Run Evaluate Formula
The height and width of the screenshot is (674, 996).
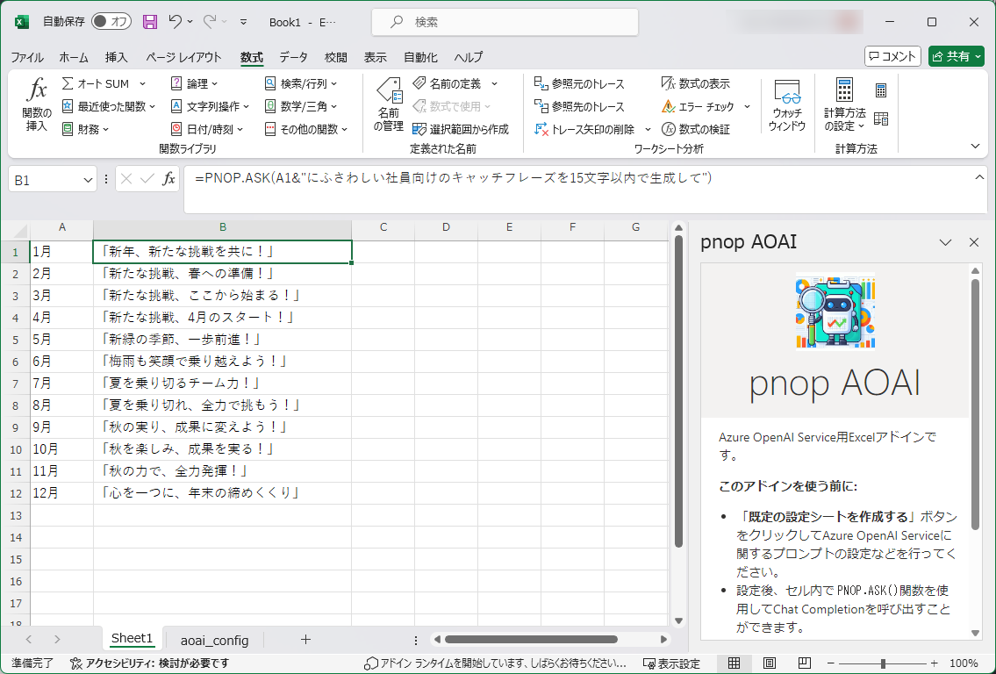pyautogui.click(x=696, y=130)
